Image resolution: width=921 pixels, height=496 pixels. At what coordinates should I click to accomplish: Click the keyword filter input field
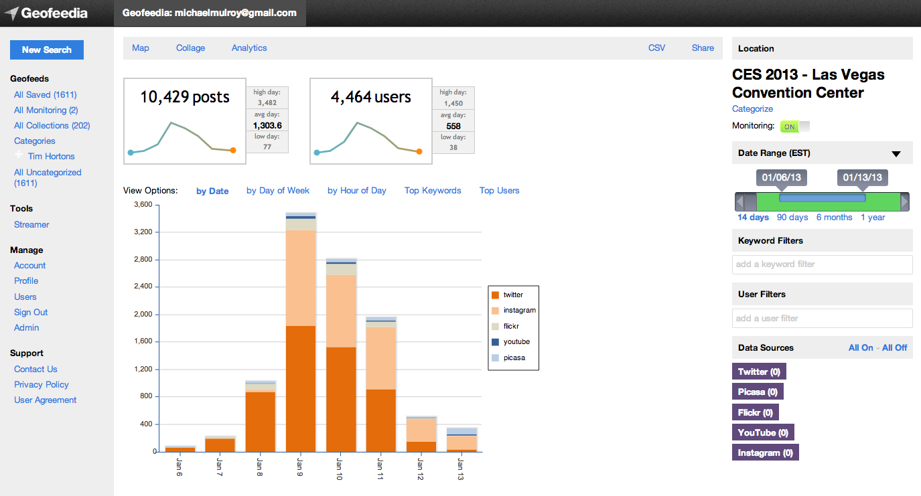coord(822,264)
